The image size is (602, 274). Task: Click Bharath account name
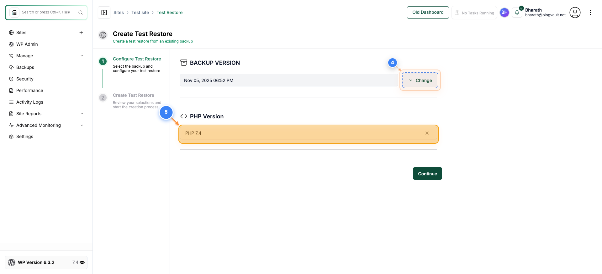pos(533,10)
